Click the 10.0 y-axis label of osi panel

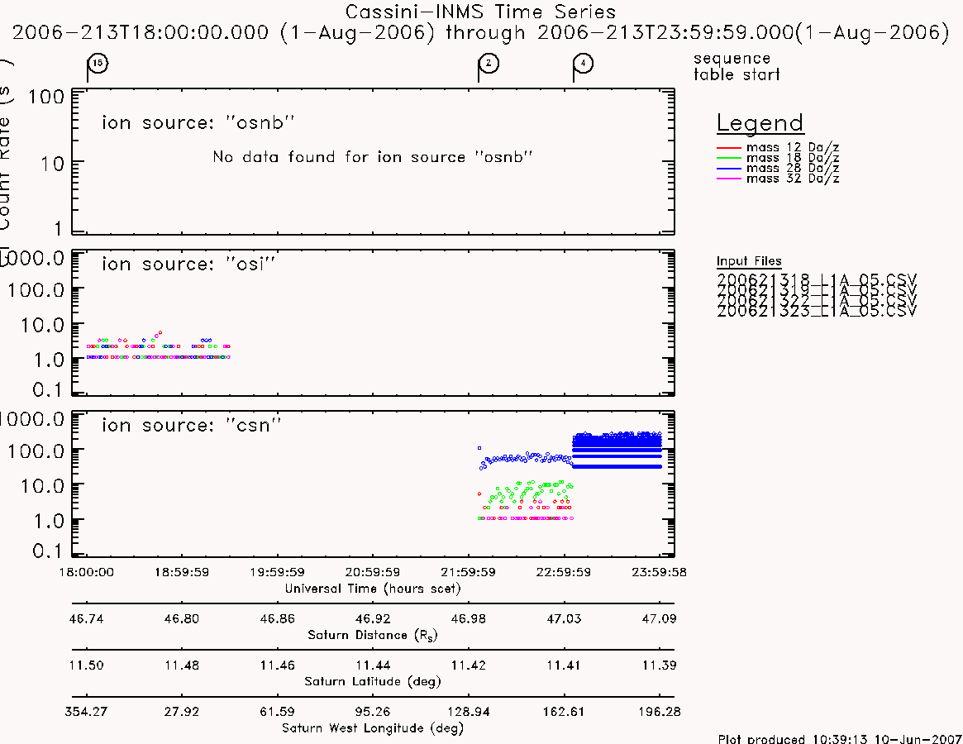click(x=42, y=325)
